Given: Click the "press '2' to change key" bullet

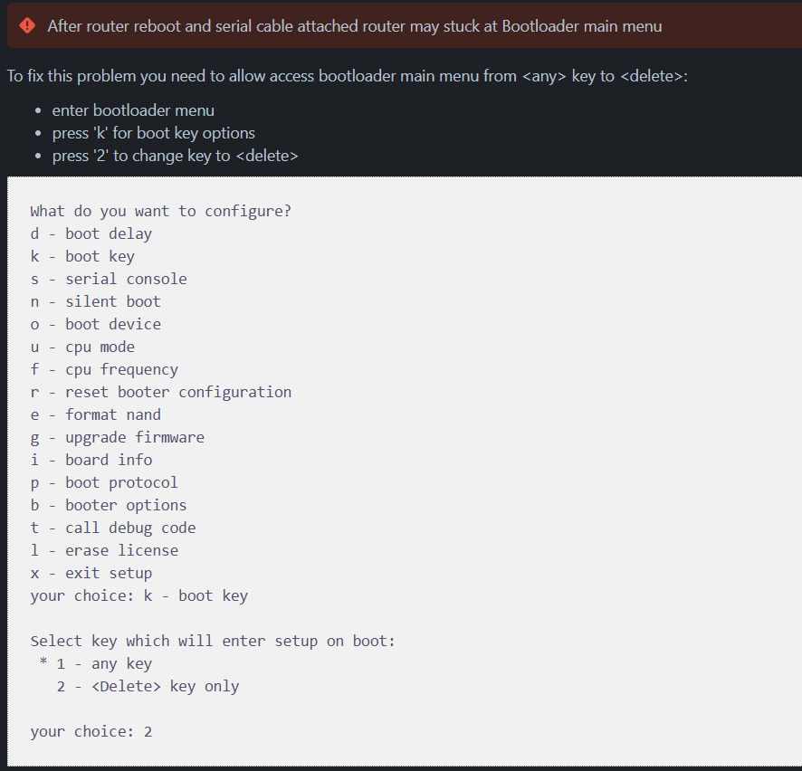Looking at the screenshot, I should [175, 156].
